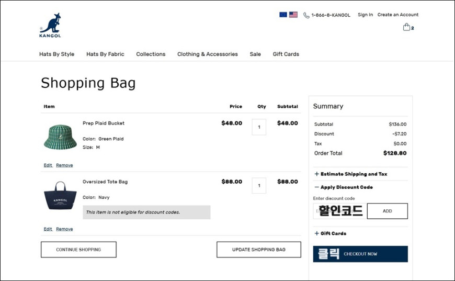Click the 1-866-8-KANGOL phone number
Image resolution: width=455 pixels, height=281 pixels.
click(331, 15)
